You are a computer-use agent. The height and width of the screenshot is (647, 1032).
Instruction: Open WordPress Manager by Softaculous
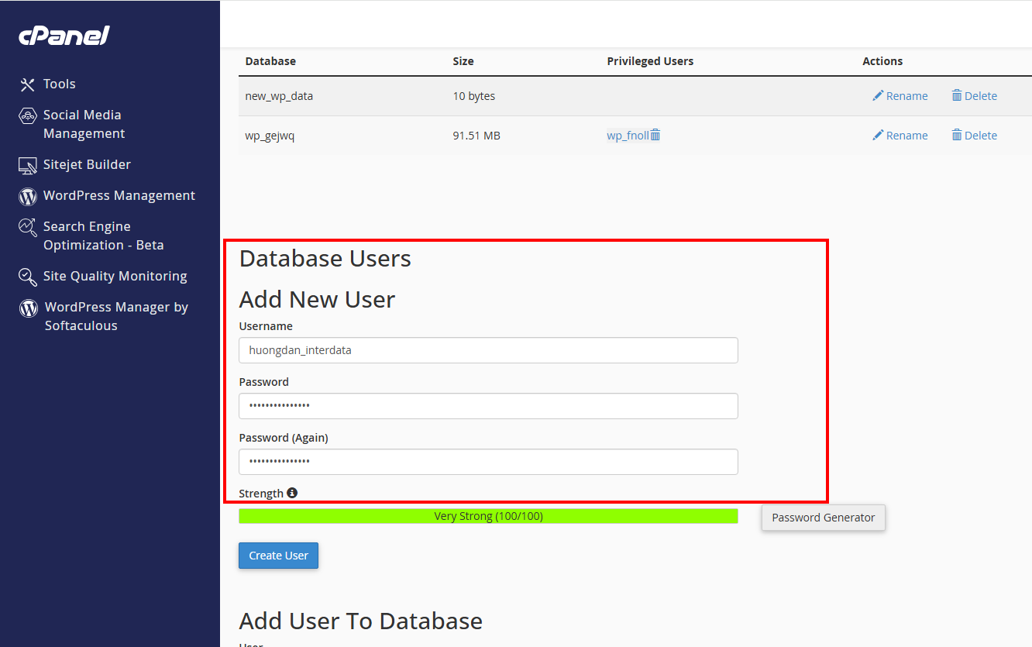pyautogui.click(x=116, y=316)
